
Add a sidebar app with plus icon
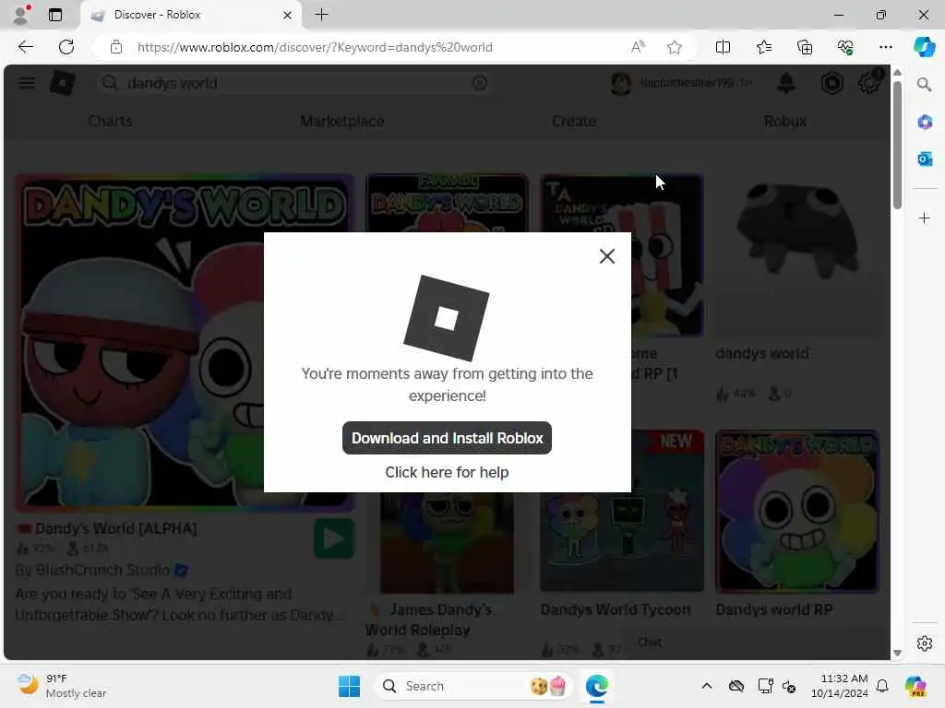[x=925, y=218]
